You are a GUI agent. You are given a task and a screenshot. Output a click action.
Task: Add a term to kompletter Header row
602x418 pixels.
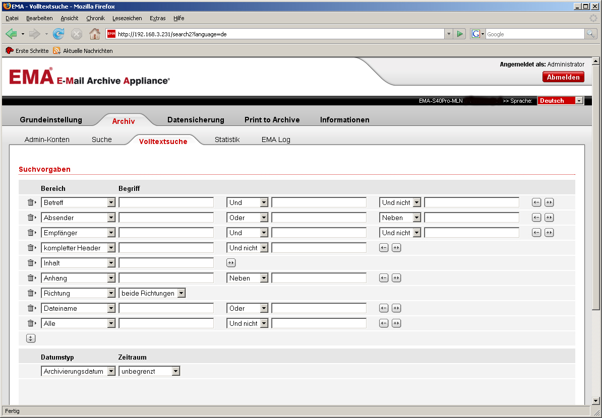396,248
